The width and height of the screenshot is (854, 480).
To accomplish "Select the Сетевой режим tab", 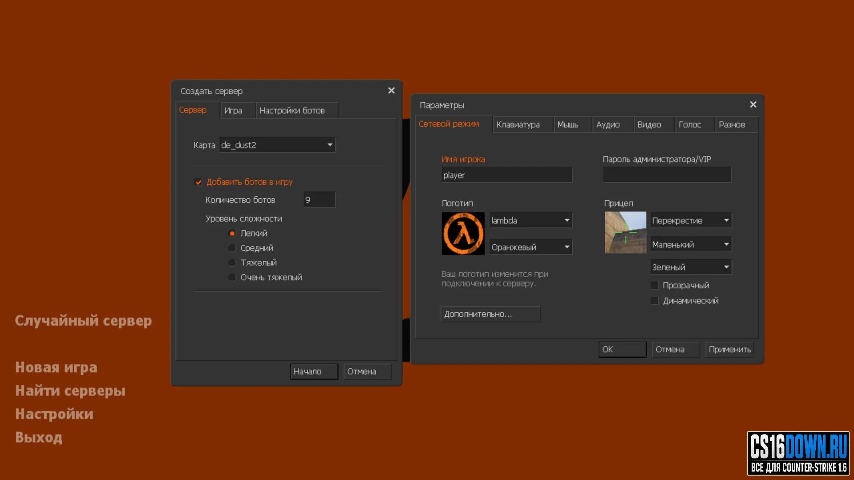I will tap(453, 124).
